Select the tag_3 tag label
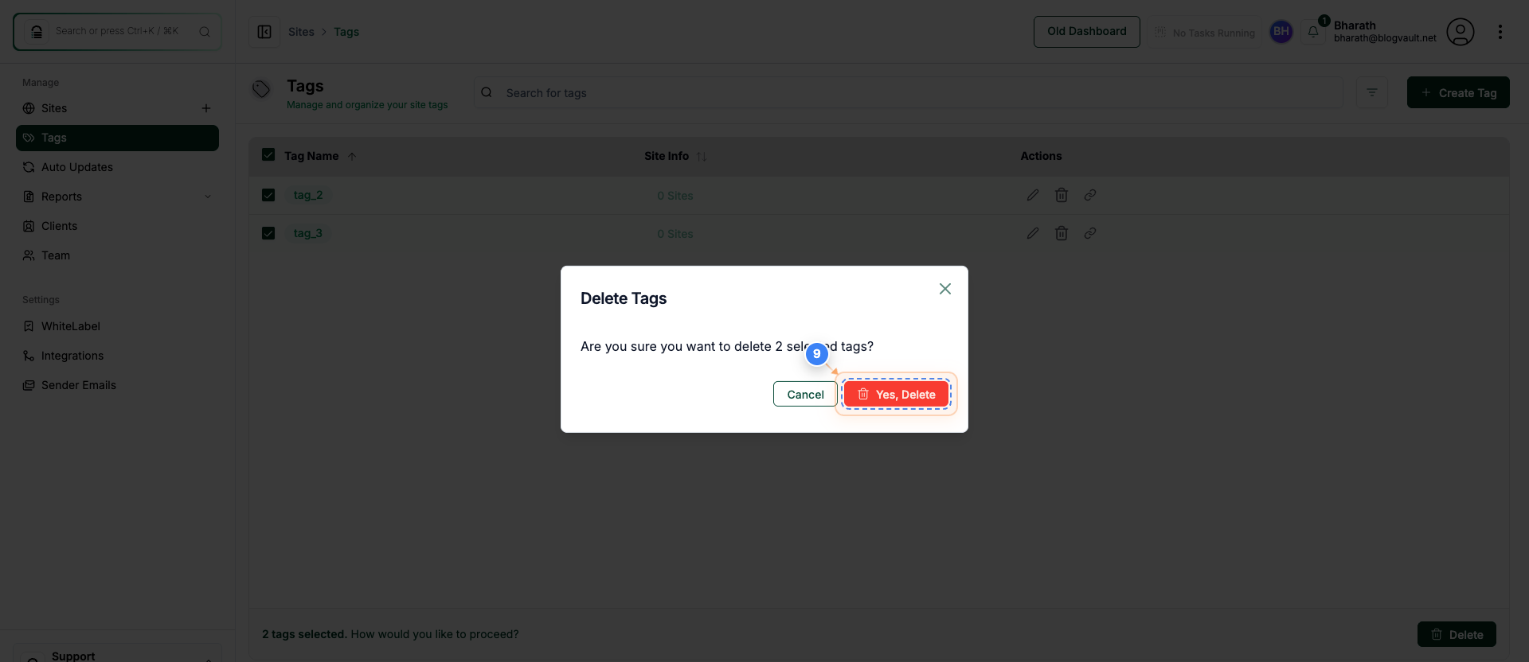This screenshot has height=662, width=1529. click(308, 233)
